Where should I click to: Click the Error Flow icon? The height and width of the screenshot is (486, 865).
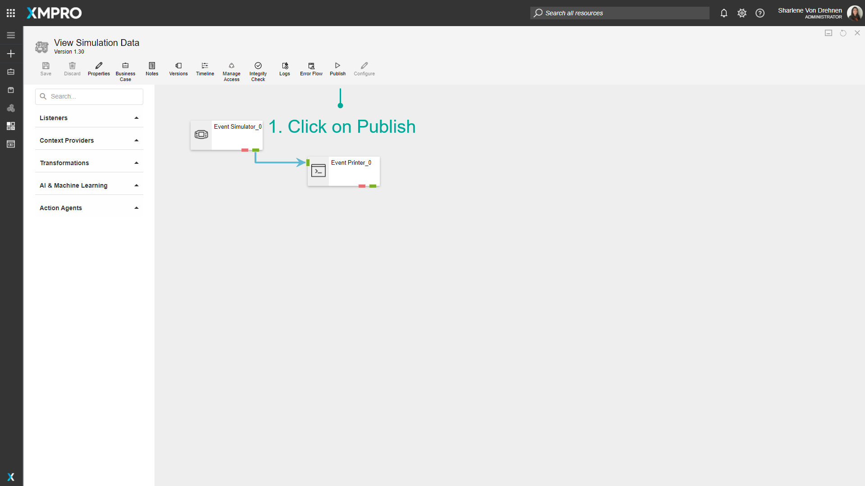point(311,68)
